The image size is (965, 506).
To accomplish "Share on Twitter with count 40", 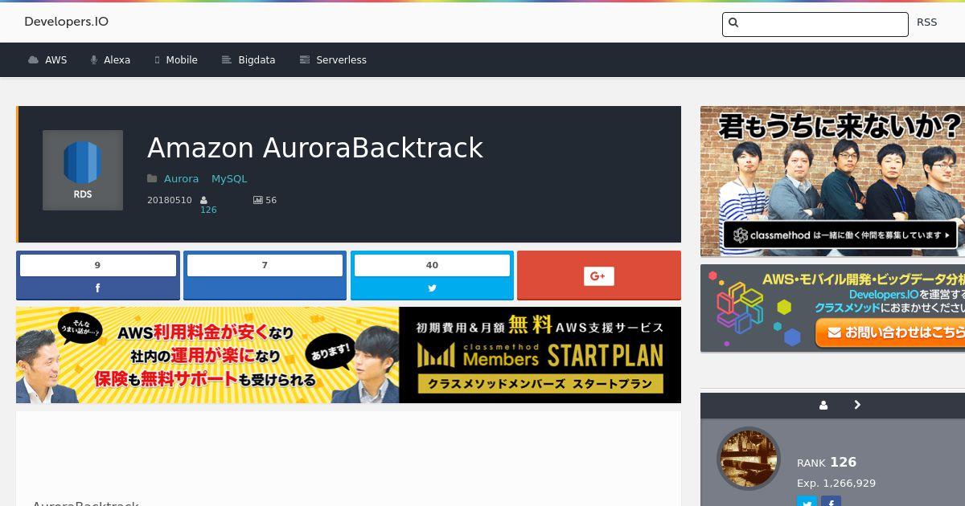I will 432,275.
